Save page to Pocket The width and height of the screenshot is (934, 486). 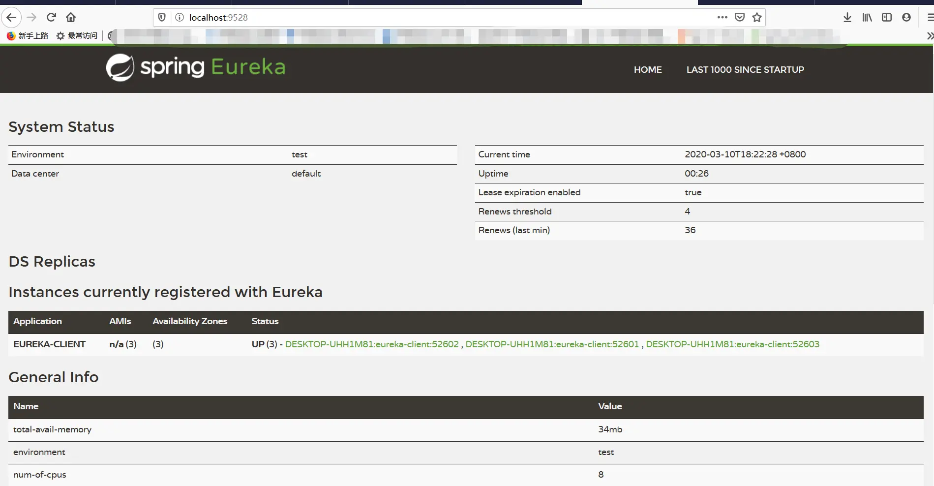click(740, 17)
